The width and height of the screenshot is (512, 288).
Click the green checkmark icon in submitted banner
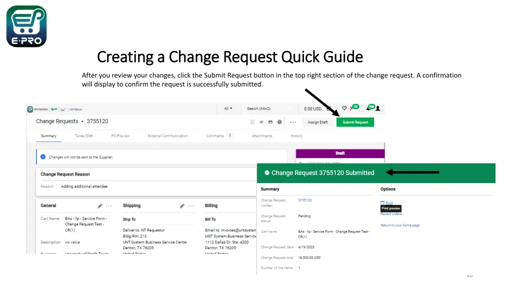point(267,172)
